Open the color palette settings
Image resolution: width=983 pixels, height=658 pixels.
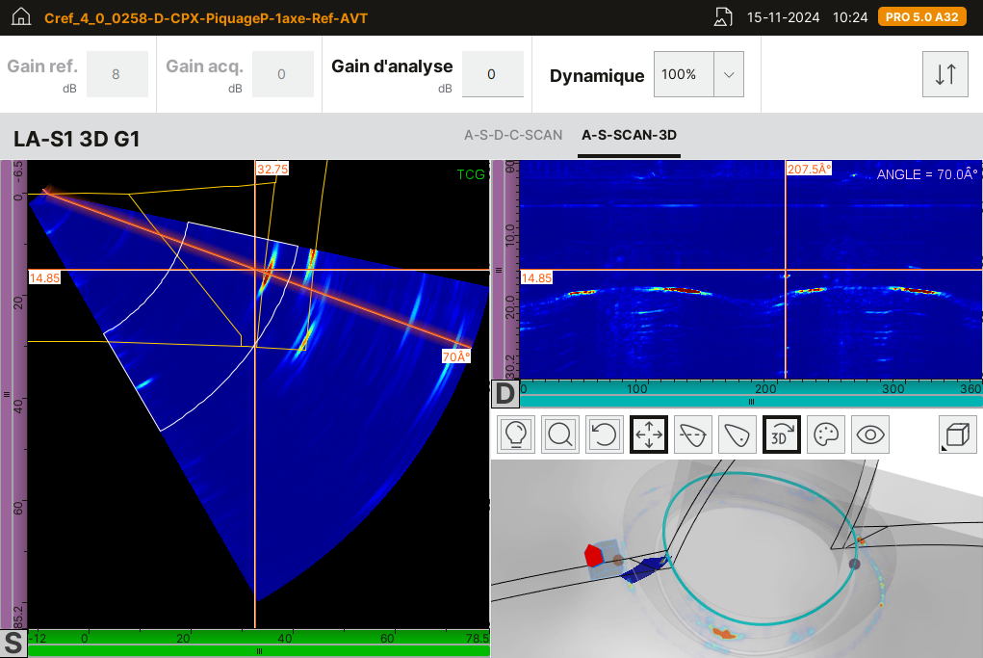click(827, 434)
